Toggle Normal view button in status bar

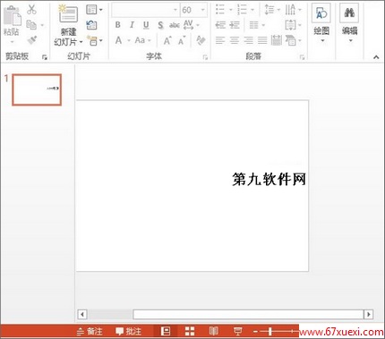(166, 331)
